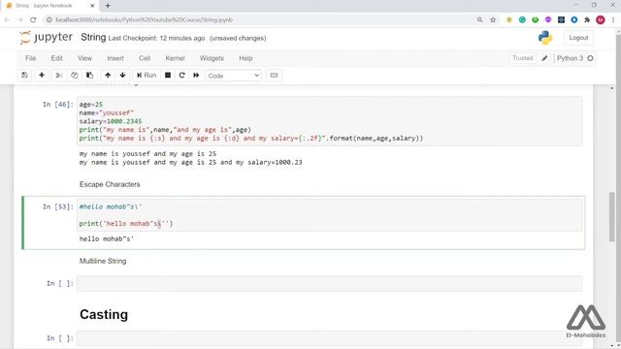
Task: Click into code cell In [46]
Action: click(x=329, y=121)
